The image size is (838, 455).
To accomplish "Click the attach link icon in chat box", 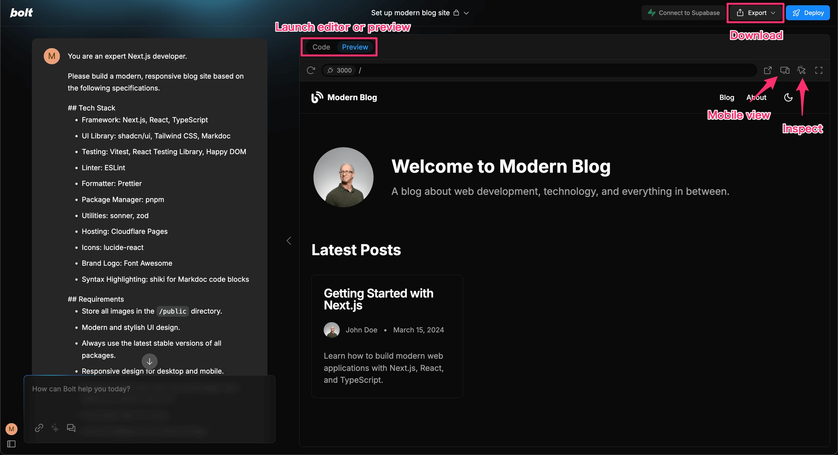I will tap(39, 428).
